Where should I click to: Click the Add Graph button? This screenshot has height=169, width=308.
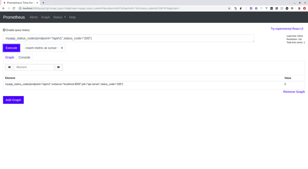[x=13, y=100]
